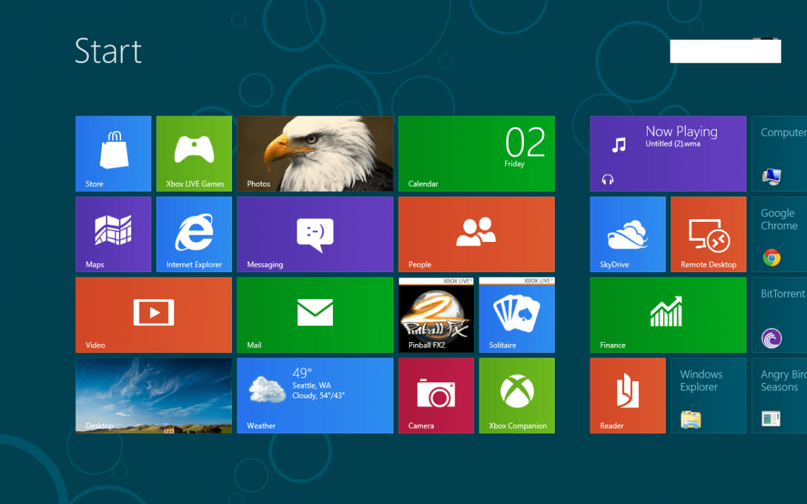Launch the Xbox Companion tile
The image size is (807, 504).
click(516, 395)
